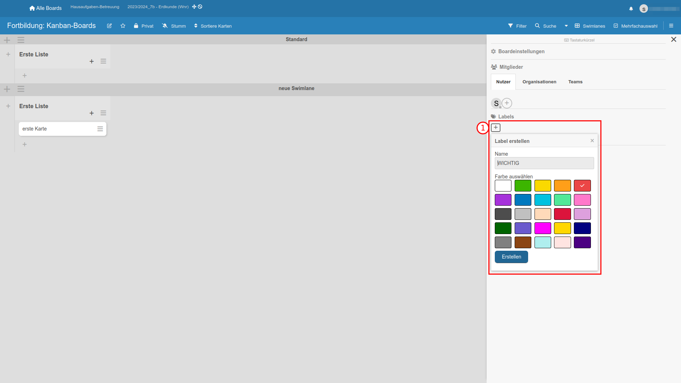Viewport: 681px width, 383px height.
Task: Open the right sidebar hamburger menu
Action: click(x=671, y=26)
